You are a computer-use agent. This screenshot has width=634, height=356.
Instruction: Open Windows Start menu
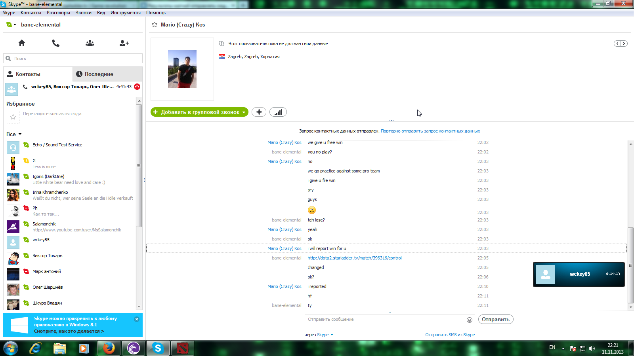pos(11,348)
